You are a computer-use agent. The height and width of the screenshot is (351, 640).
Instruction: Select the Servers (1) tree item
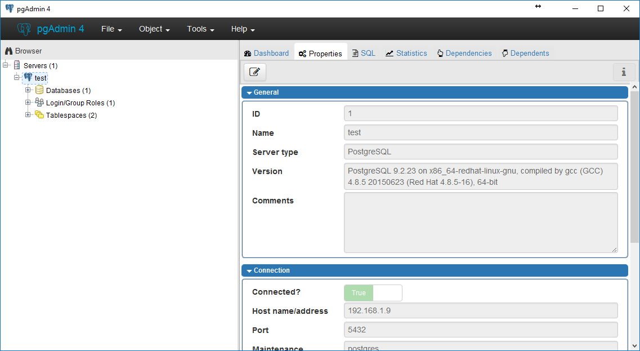point(41,66)
